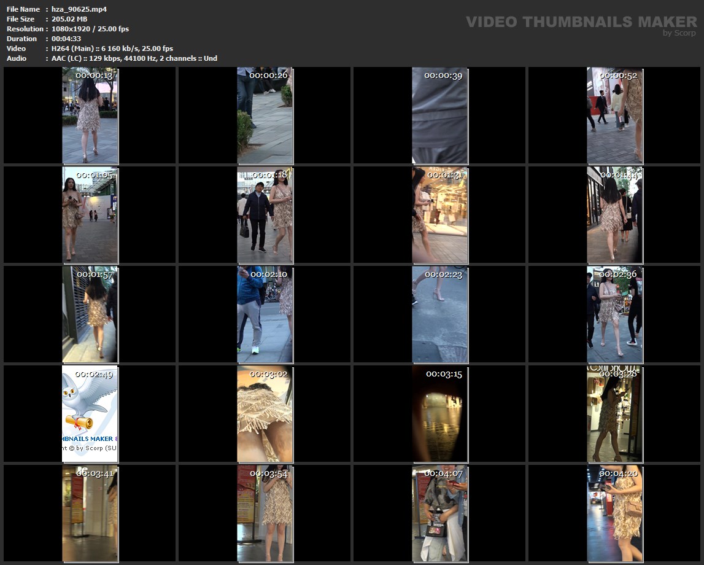Click the Video Thumbnails Maker watermark title

pos(581,22)
